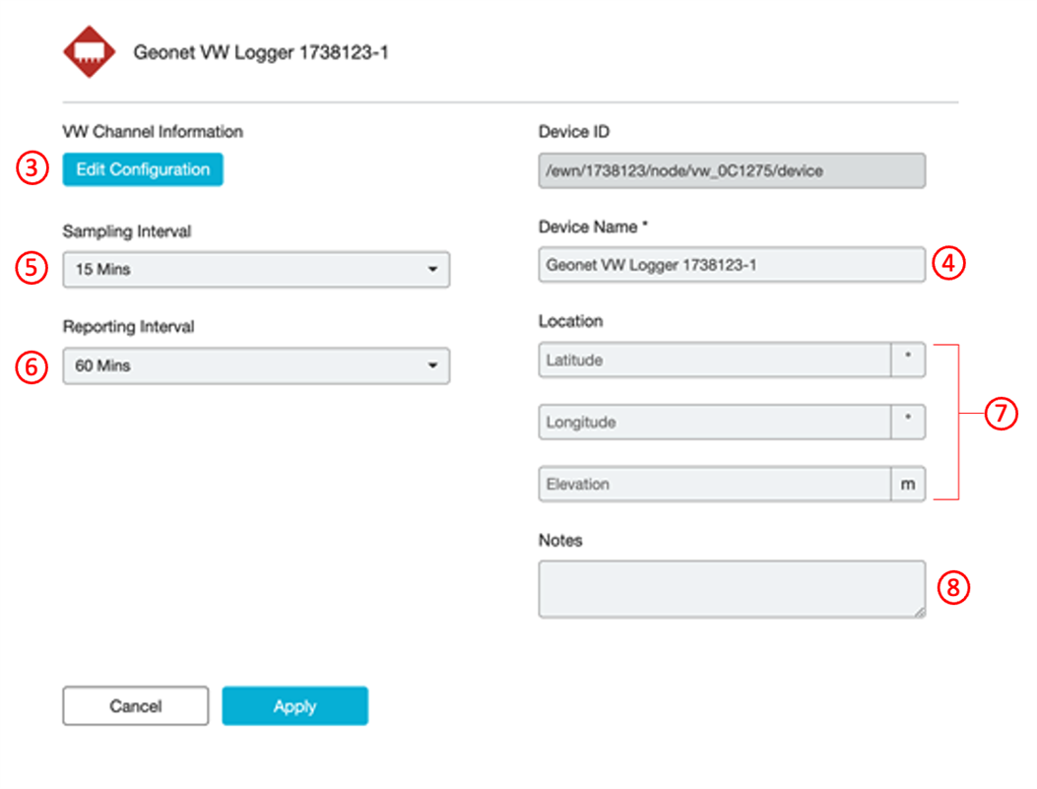1037x789 pixels.
Task: Click the red Geonet logger device icon
Action: (x=90, y=51)
